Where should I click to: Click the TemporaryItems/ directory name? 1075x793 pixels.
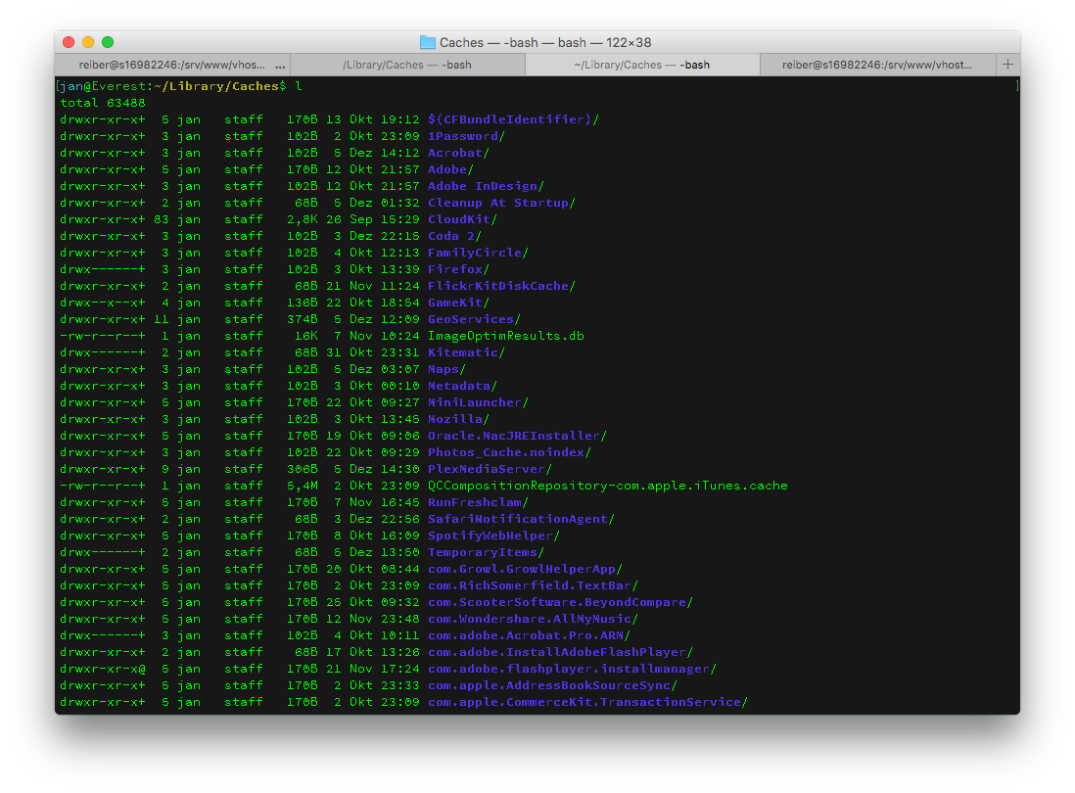coord(486,552)
